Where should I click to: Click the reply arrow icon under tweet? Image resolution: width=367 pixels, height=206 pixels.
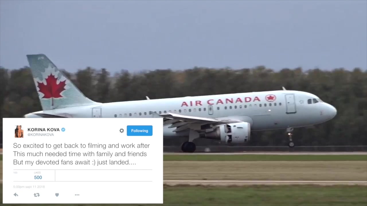[16, 195]
